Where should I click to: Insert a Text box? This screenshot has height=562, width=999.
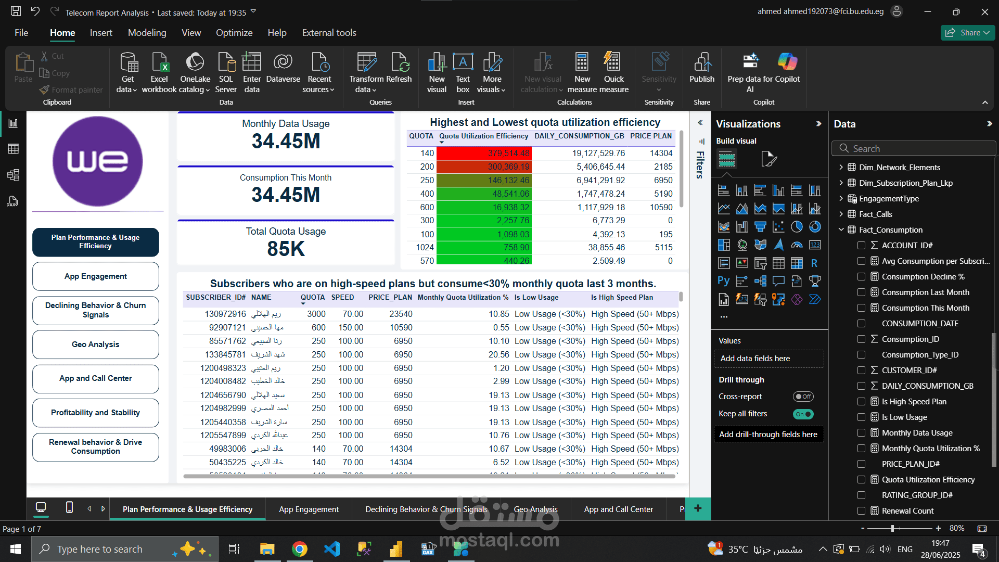(463, 73)
